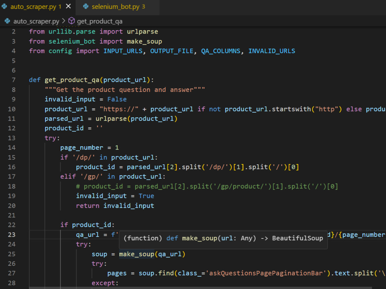Screen dimensions: 386x289
Task: Click 'qa_url' on line 23
Action: pyautogui.click(x=88, y=235)
